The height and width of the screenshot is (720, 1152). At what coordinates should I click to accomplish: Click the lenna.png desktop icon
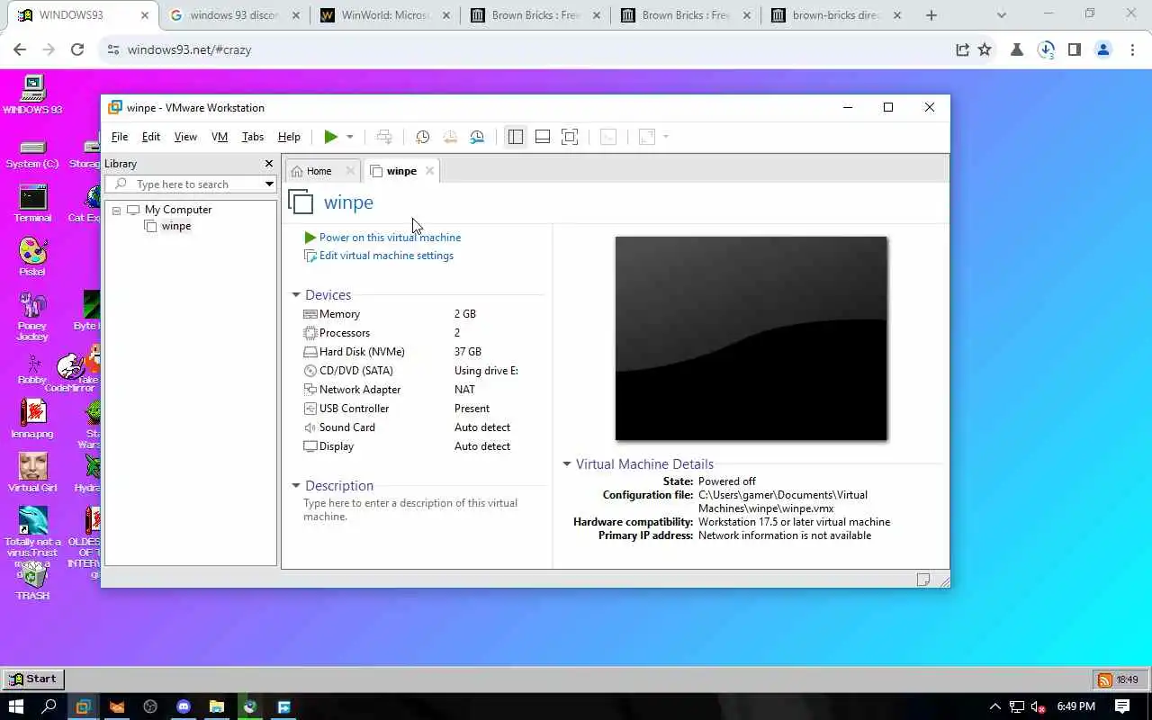click(x=32, y=419)
